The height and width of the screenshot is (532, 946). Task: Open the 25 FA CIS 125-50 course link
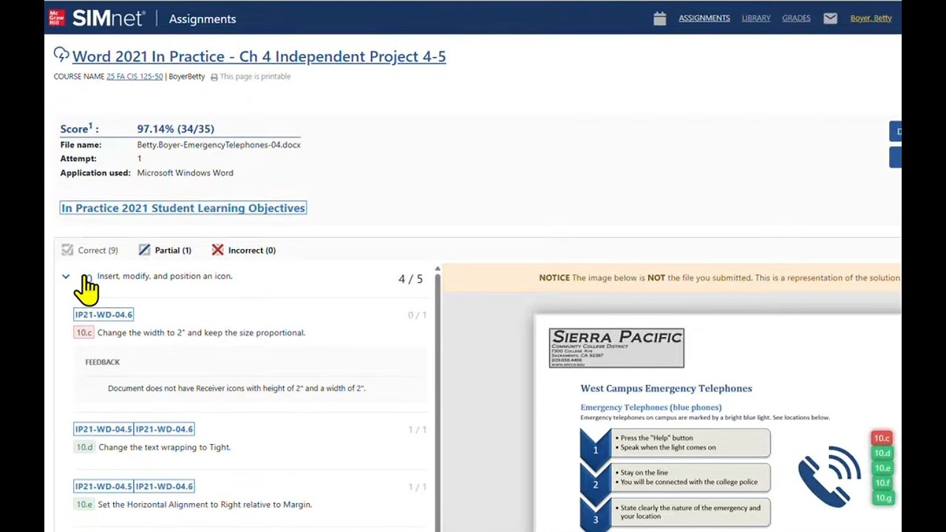click(135, 77)
